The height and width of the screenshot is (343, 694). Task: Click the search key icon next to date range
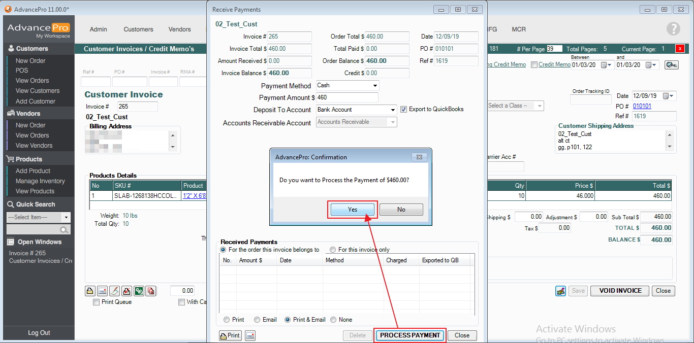[671, 65]
